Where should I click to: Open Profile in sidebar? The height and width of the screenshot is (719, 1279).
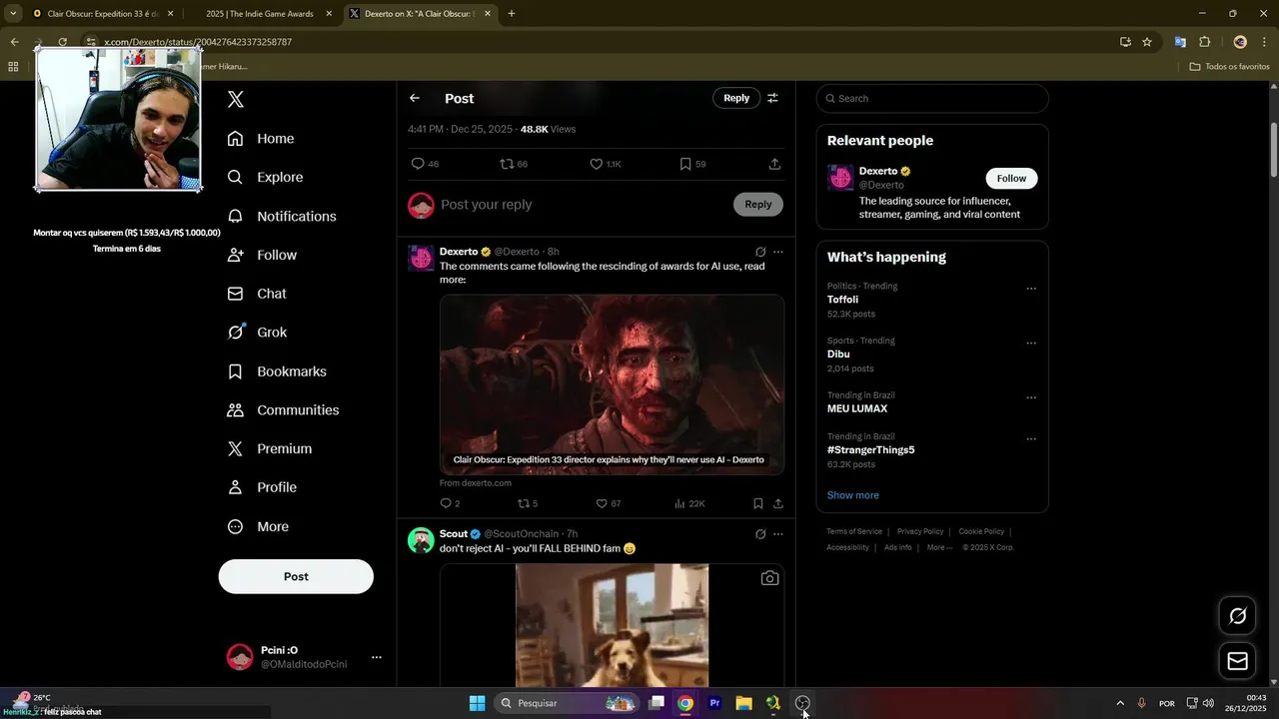[262, 487]
